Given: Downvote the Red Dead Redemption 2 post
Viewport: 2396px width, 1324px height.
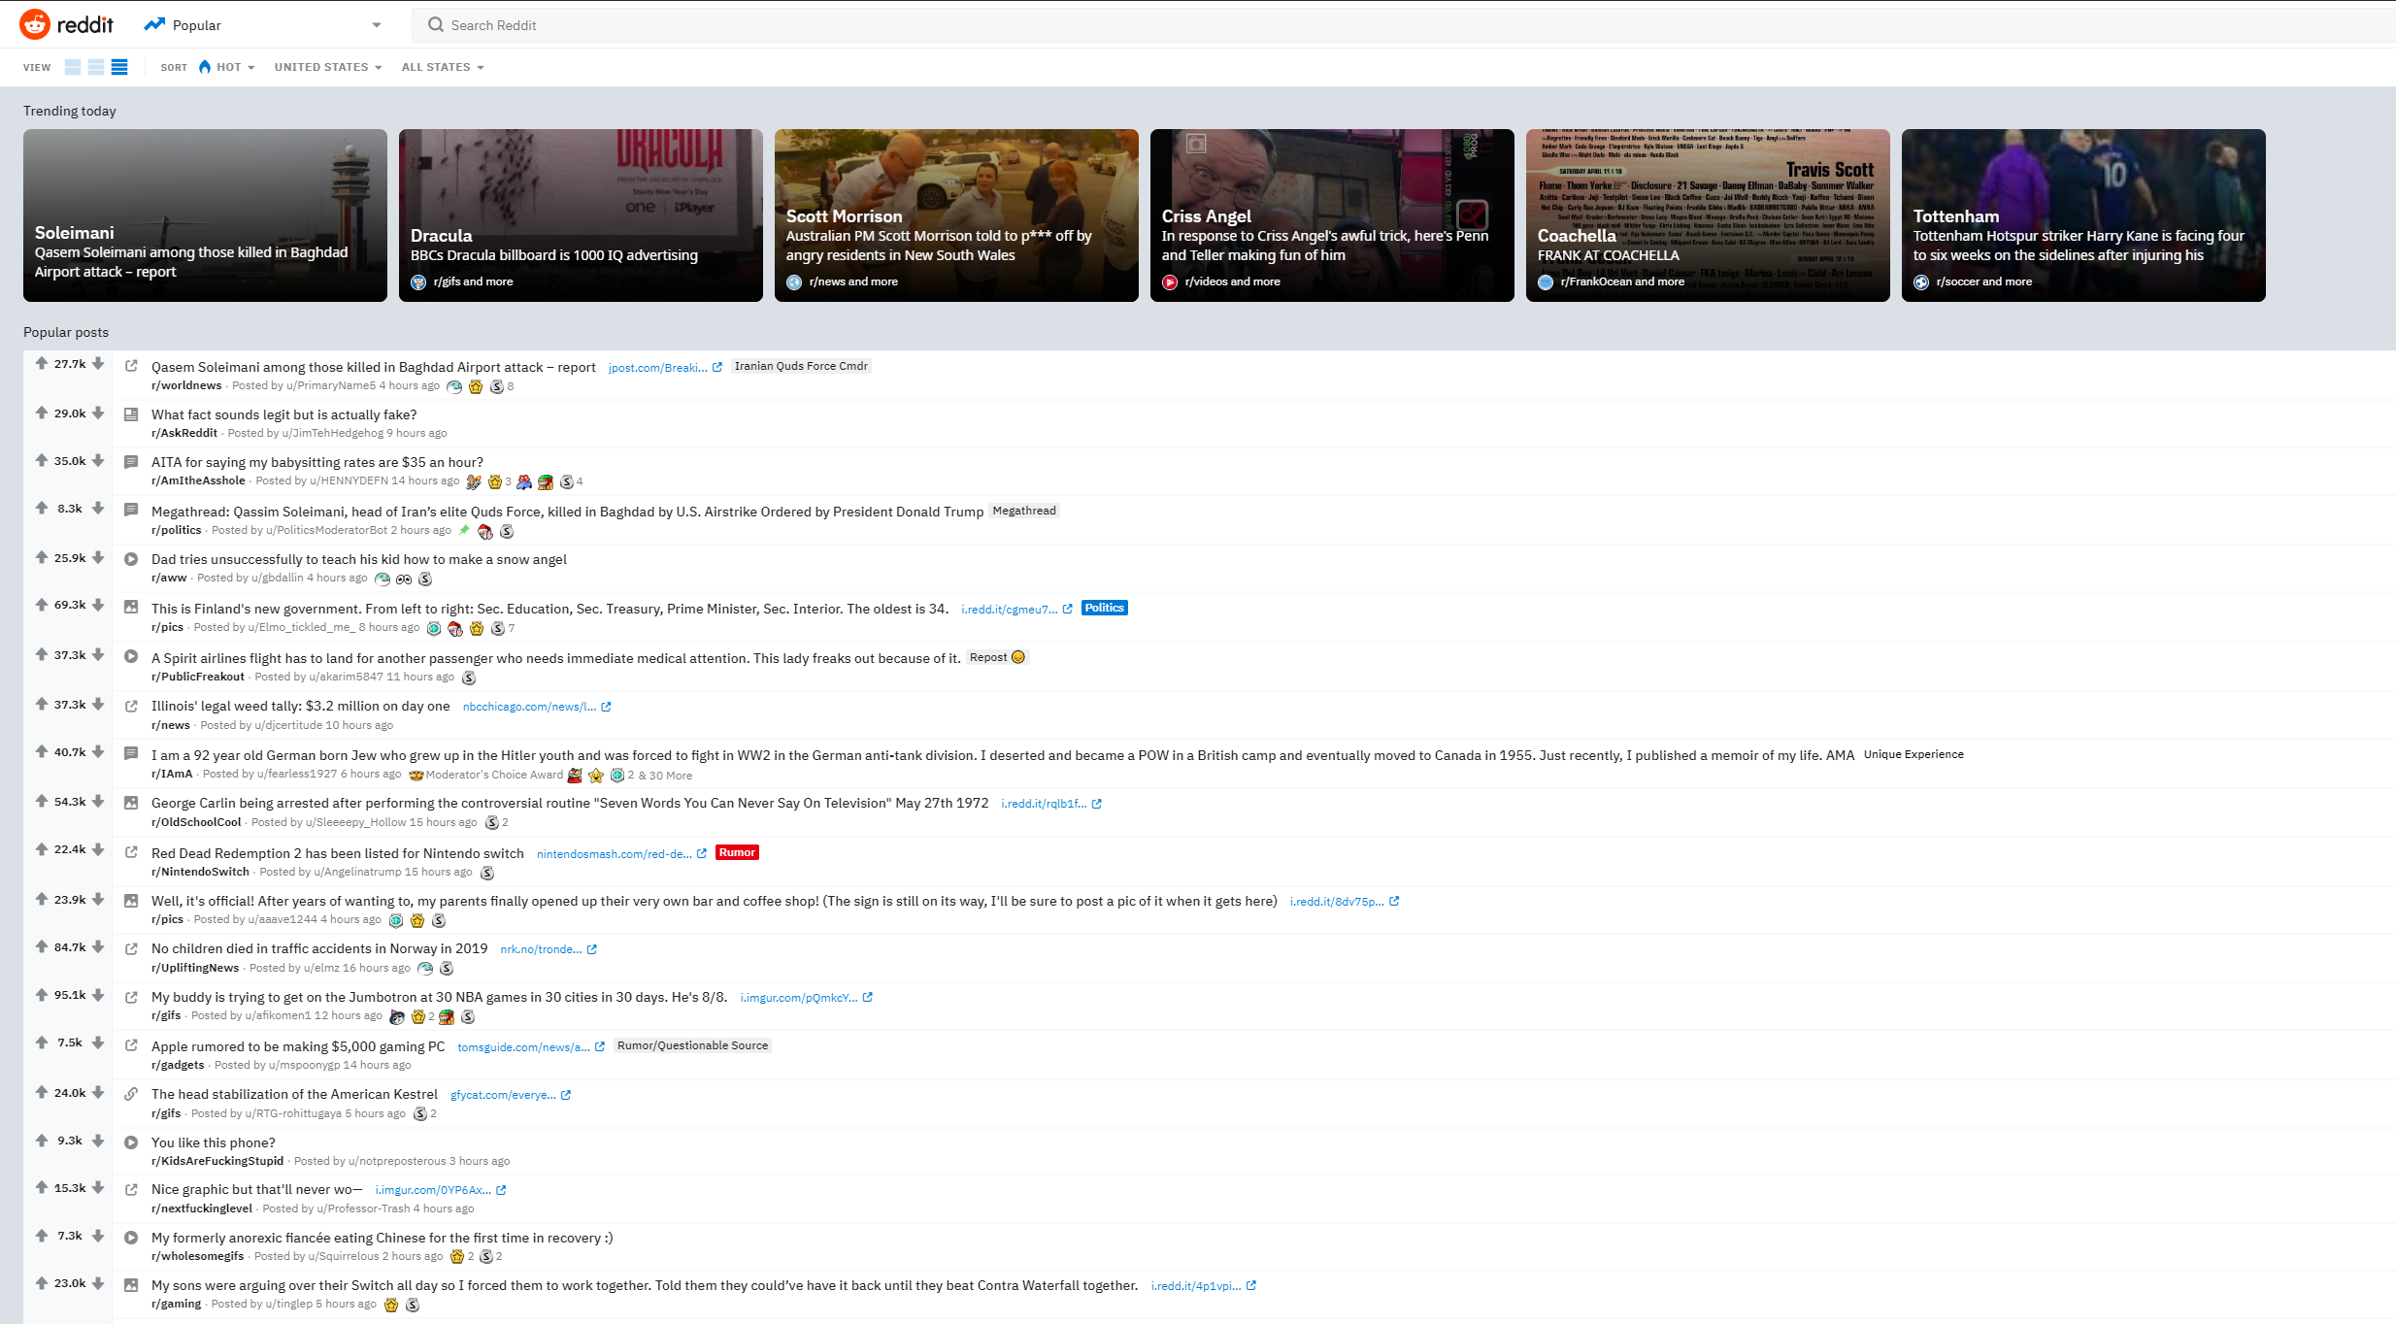Looking at the screenshot, I should tap(98, 849).
